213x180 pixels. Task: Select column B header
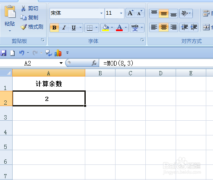[100, 73]
